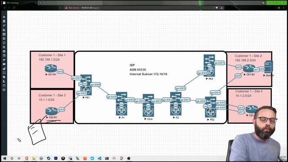This screenshot has height=162, width=288.
Task: Select the CE2-R1 router node
Action: point(51,111)
